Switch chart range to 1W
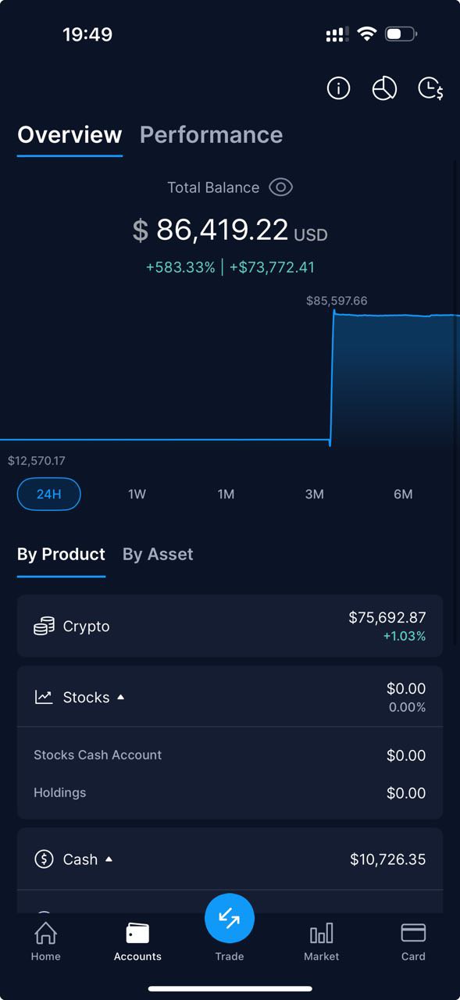 137,494
